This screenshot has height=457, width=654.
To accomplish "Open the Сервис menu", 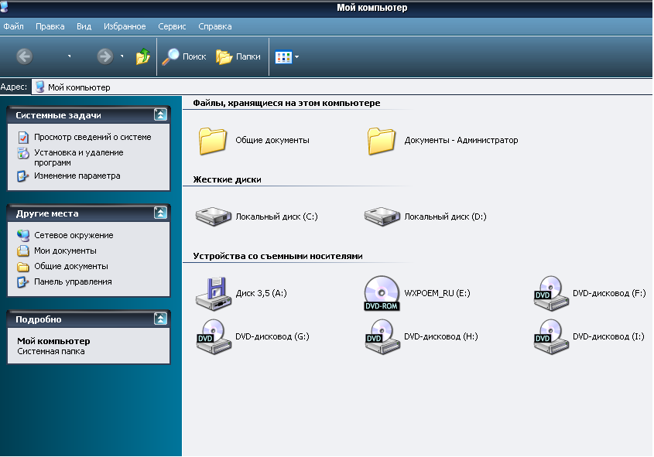I will 172,26.
